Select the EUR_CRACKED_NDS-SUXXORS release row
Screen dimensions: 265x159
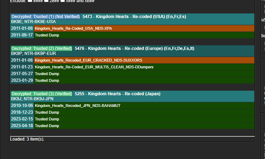point(132,60)
